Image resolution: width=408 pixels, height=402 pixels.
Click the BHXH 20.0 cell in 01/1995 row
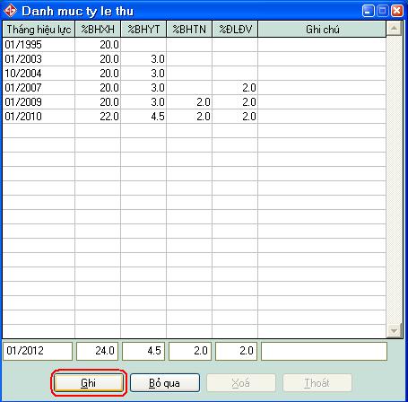click(x=98, y=45)
